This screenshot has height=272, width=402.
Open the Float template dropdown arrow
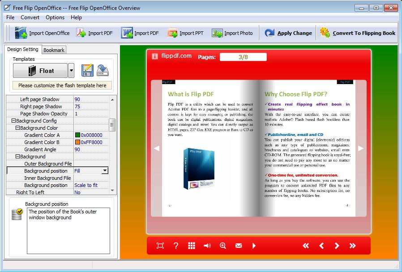(71, 70)
